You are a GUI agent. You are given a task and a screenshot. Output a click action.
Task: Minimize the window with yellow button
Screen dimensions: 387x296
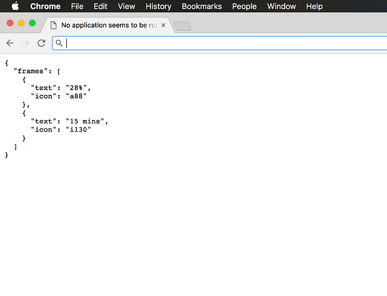21,23
